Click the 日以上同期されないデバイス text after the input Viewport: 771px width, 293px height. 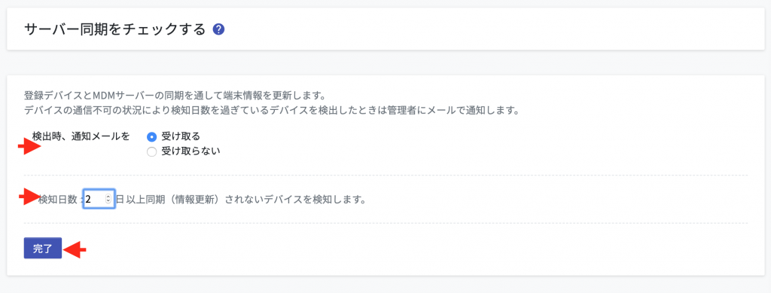click(x=241, y=200)
